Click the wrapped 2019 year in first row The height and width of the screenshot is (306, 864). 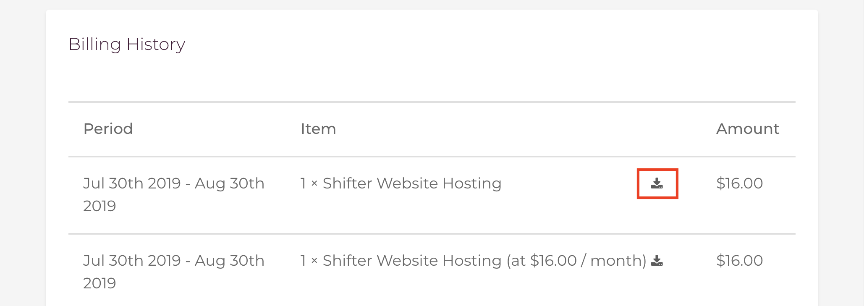click(99, 206)
